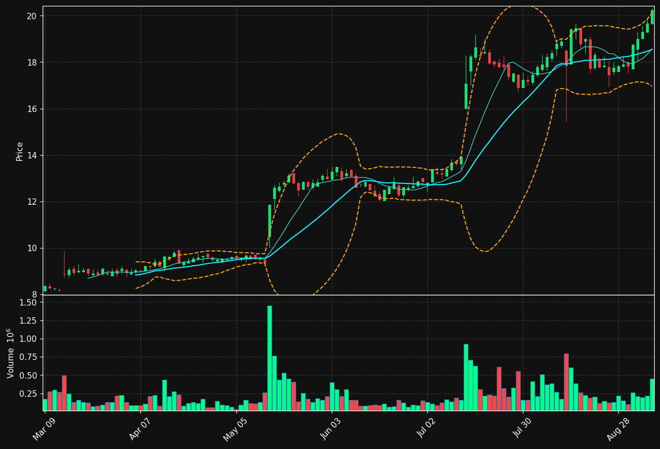This screenshot has height=449, width=660.
Task: Click the tallest red volume bar
Action: tap(566, 382)
